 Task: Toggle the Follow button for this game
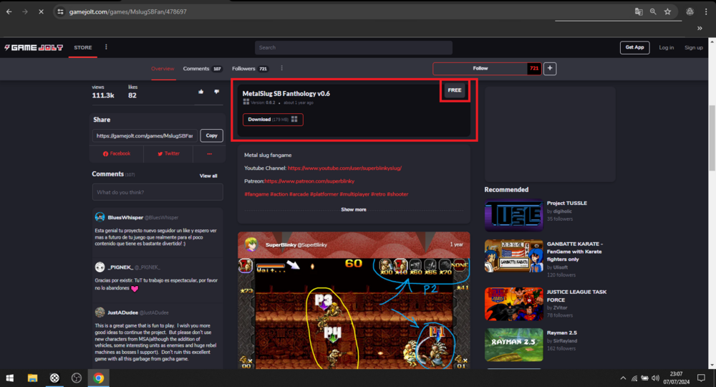tap(480, 68)
